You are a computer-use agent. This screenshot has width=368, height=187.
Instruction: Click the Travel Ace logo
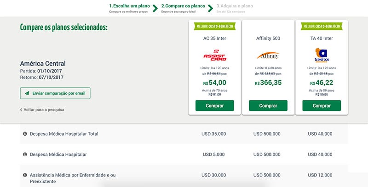tap(322, 55)
